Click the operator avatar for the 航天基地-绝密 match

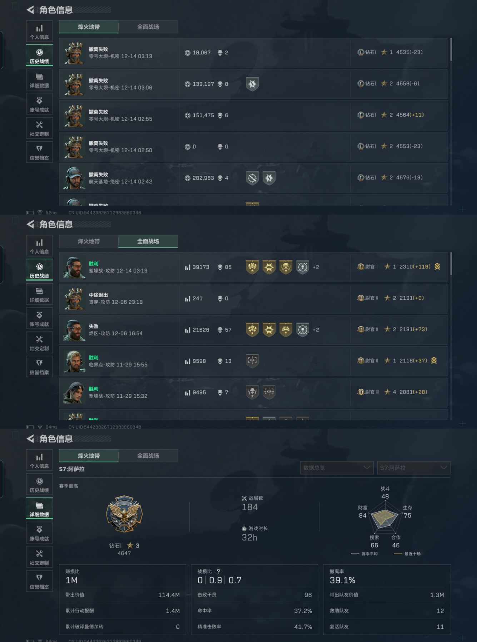74,178
